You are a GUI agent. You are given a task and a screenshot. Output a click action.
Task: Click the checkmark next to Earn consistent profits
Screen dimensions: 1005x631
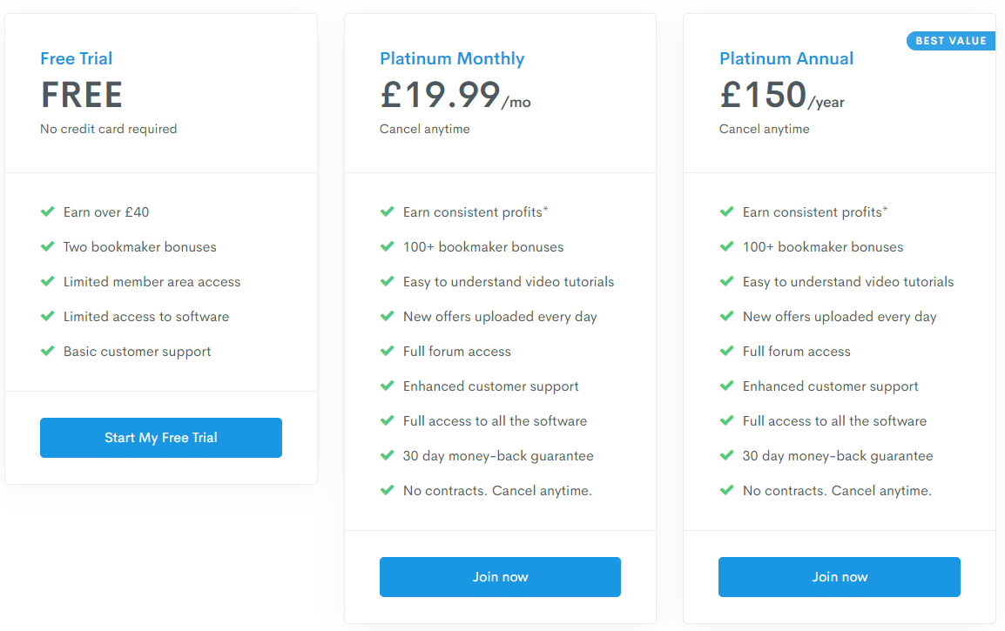pos(387,211)
